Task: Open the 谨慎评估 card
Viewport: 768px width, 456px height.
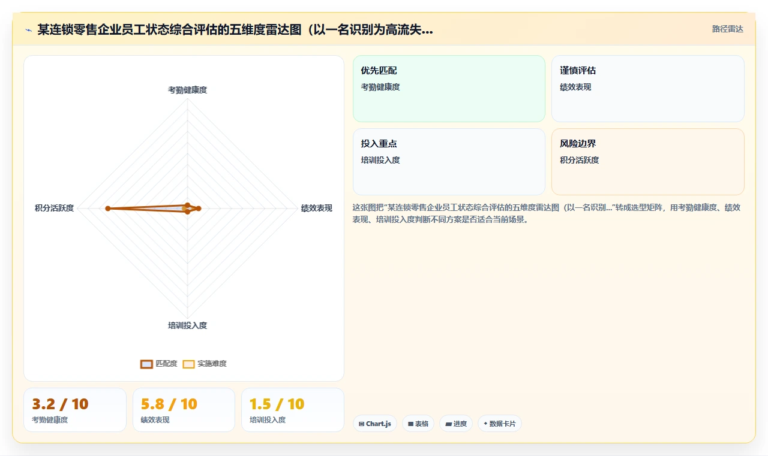Action: click(648, 89)
